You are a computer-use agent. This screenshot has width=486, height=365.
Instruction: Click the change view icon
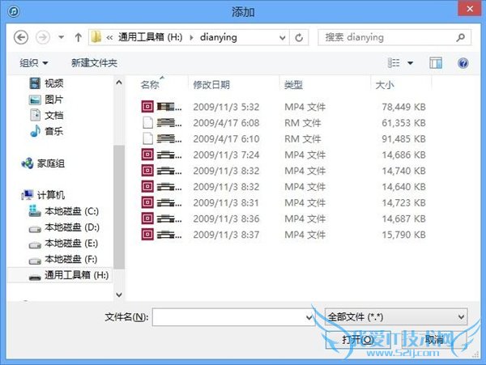pyautogui.click(x=394, y=63)
